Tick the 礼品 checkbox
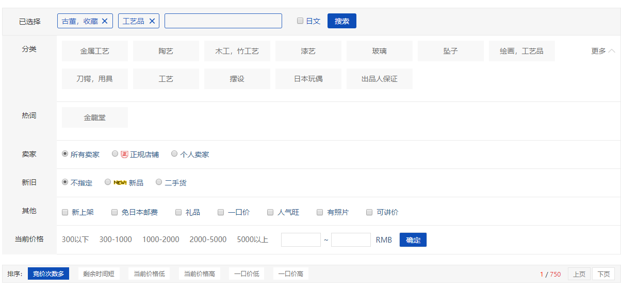The height and width of the screenshot is (291, 621). tap(178, 212)
